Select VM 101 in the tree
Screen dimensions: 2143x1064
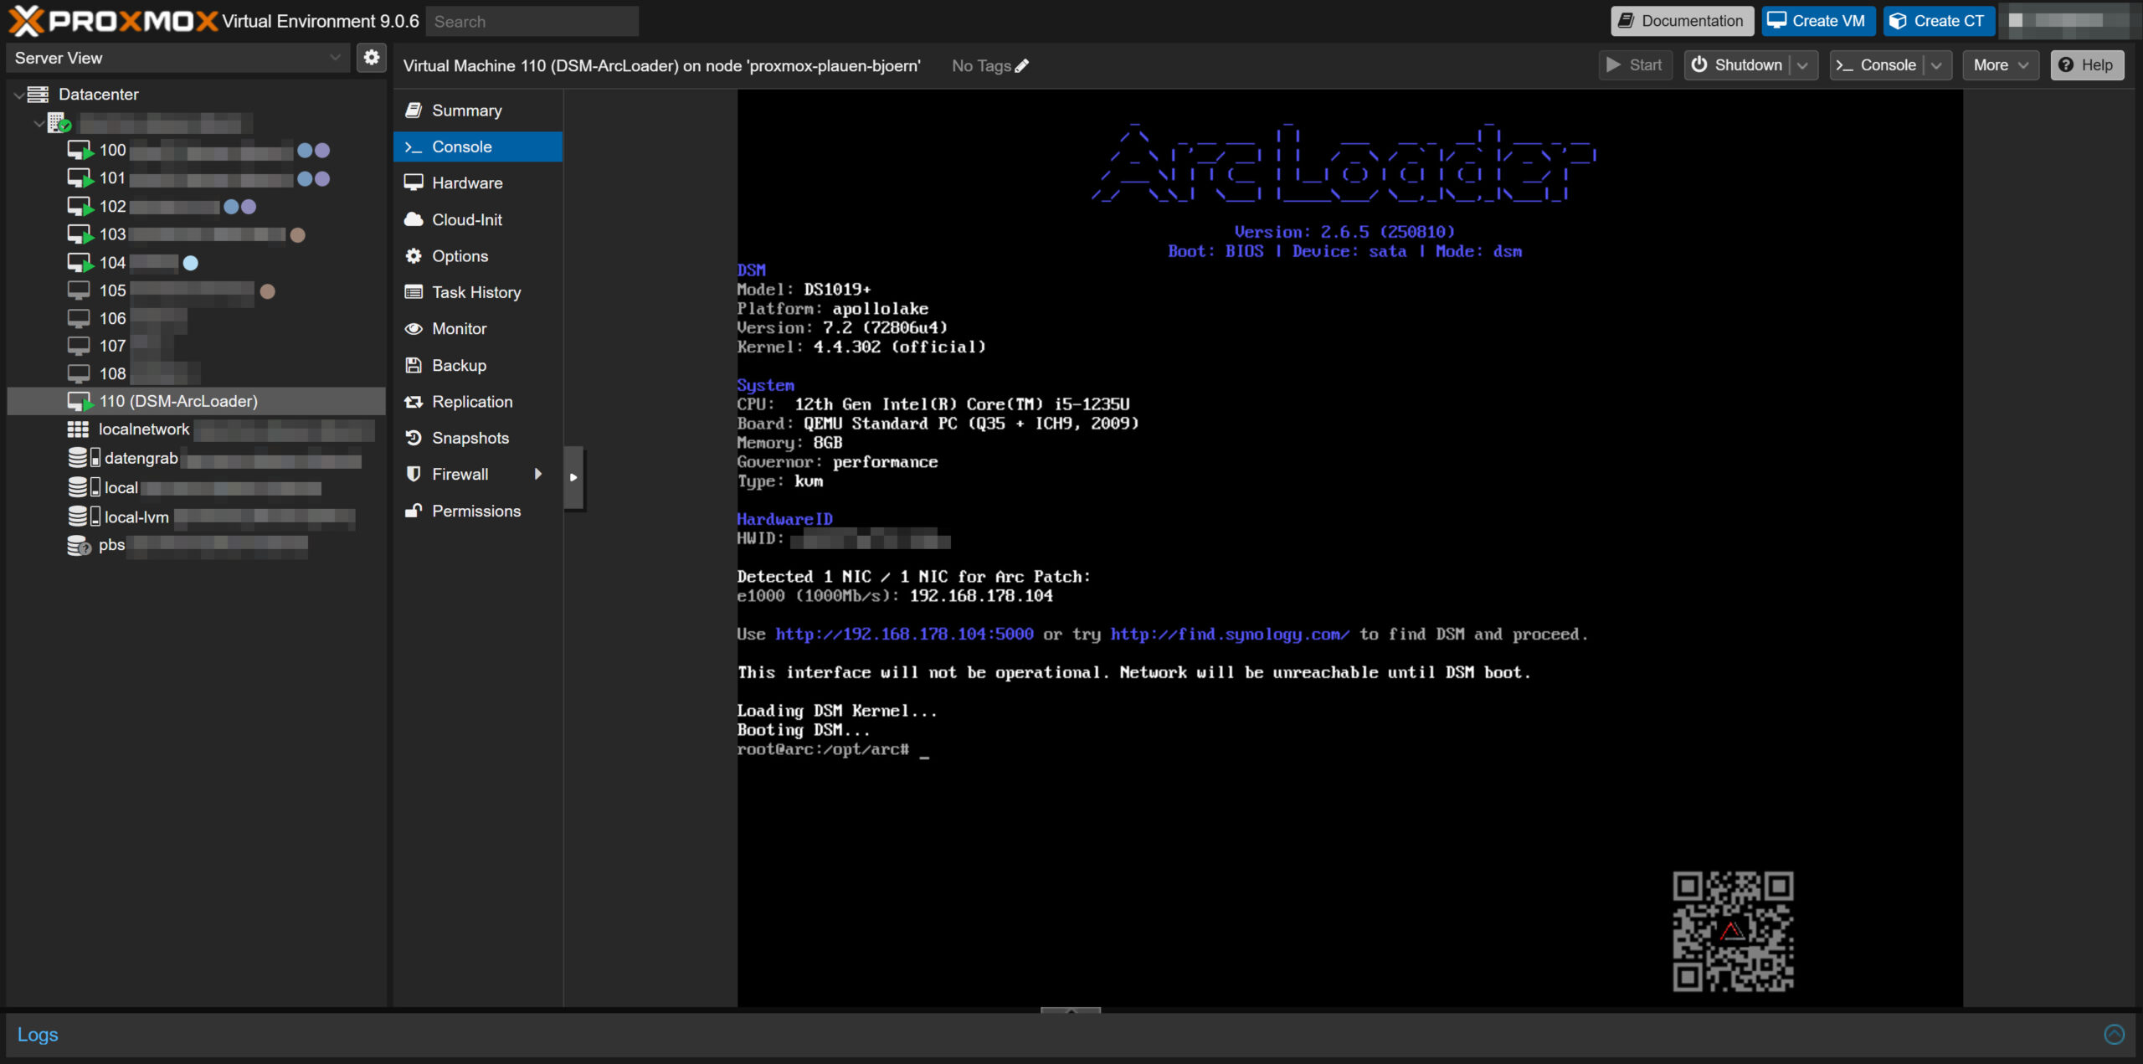click(x=197, y=178)
